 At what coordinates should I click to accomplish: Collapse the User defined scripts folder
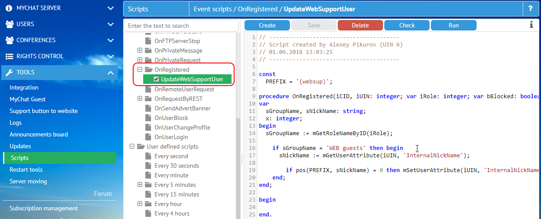(x=132, y=147)
